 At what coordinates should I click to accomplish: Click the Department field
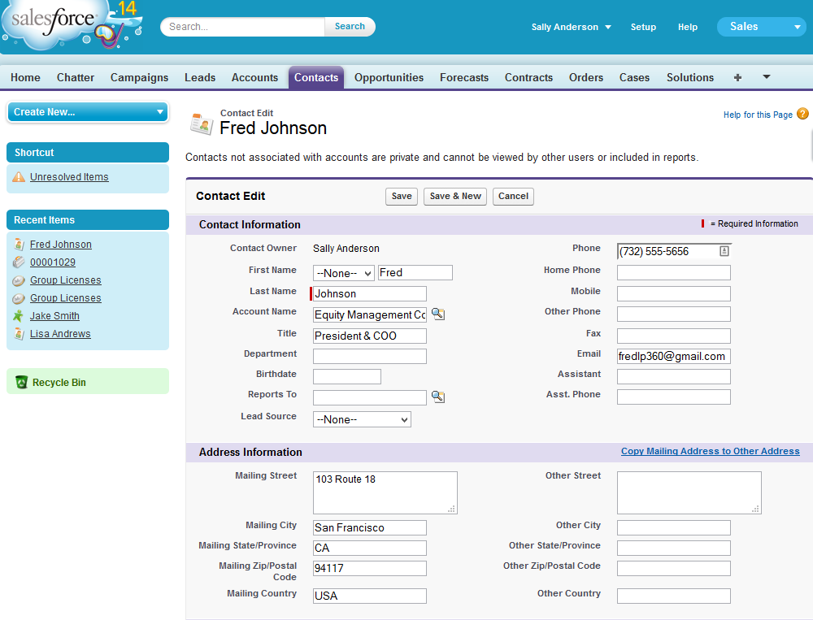(370, 356)
